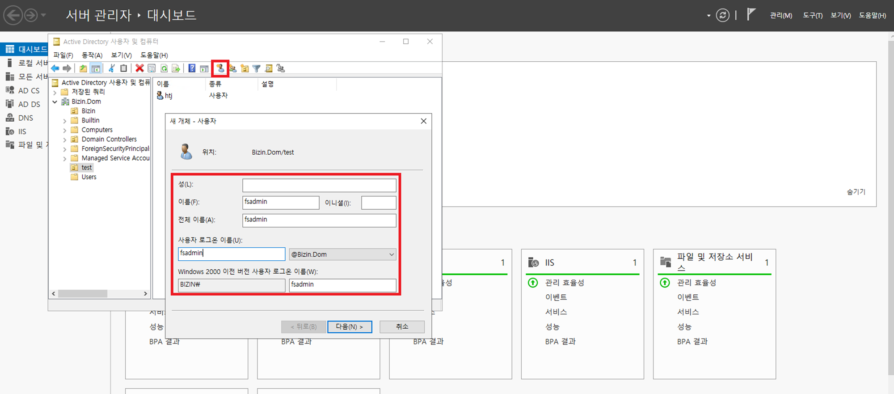Screen dimensions: 894x394
Task: Open the notifications flag icon
Action: coord(751,15)
